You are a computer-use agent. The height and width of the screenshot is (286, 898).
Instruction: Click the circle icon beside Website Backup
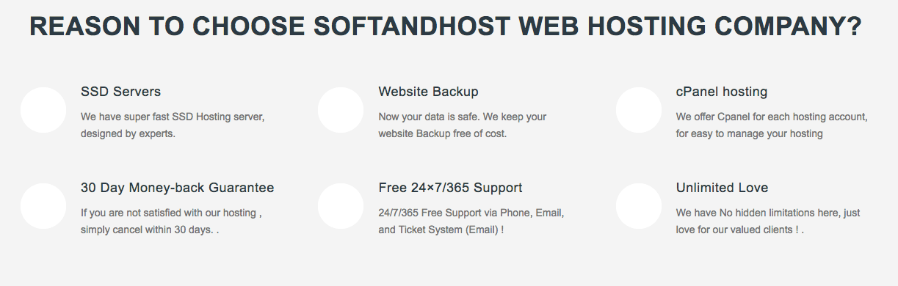click(x=341, y=110)
